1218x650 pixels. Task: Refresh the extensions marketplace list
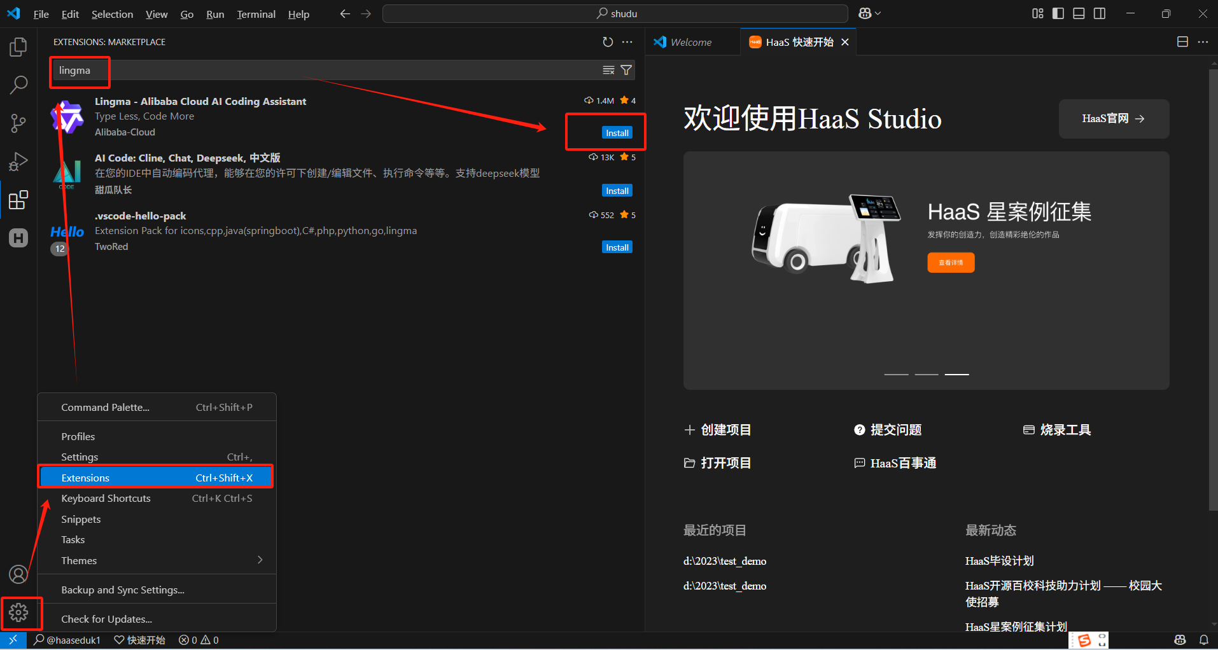[x=608, y=42]
